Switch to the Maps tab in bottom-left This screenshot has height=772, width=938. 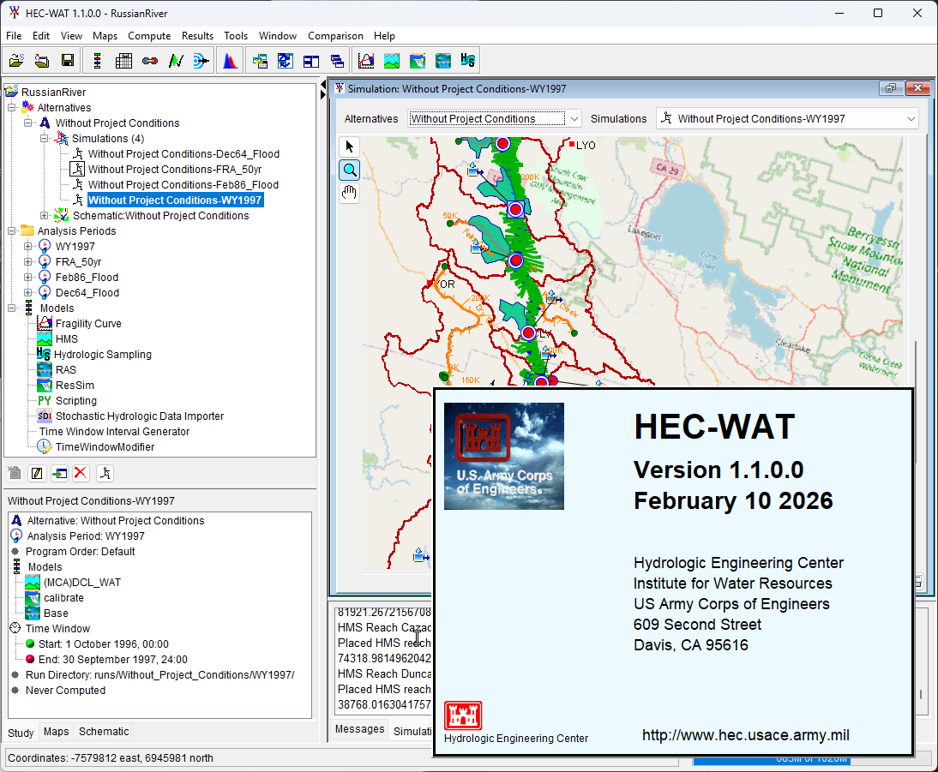[57, 732]
